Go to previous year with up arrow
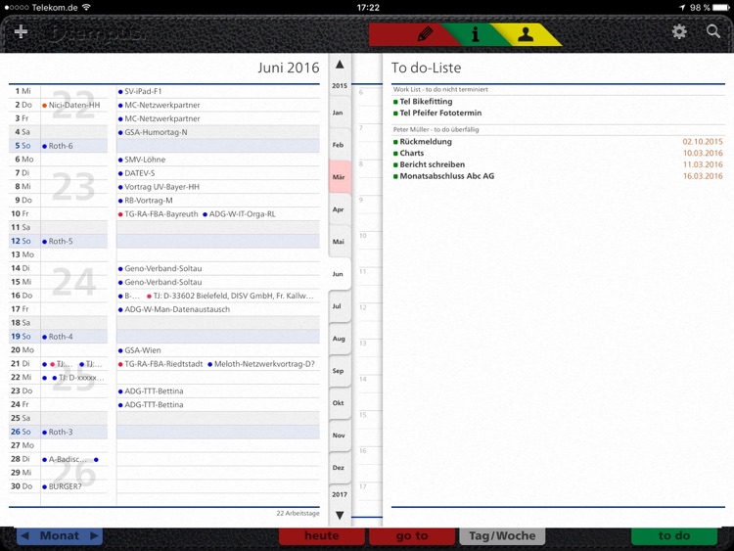734x551 pixels. 340,65
